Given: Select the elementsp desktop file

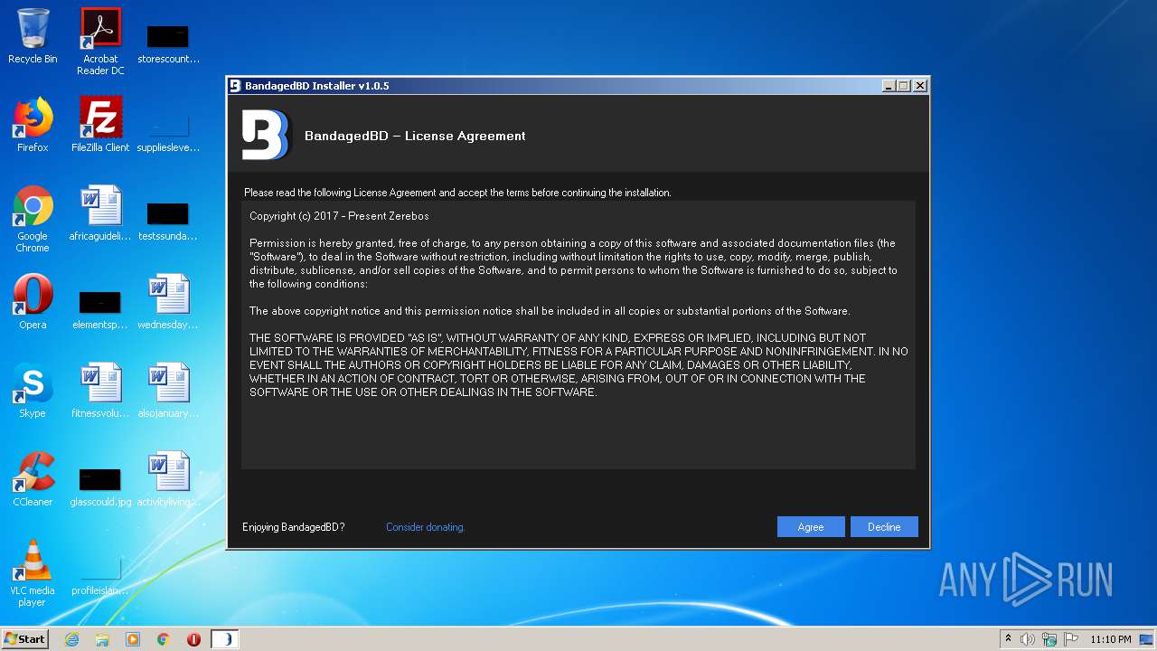Looking at the screenshot, I should [100, 308].
